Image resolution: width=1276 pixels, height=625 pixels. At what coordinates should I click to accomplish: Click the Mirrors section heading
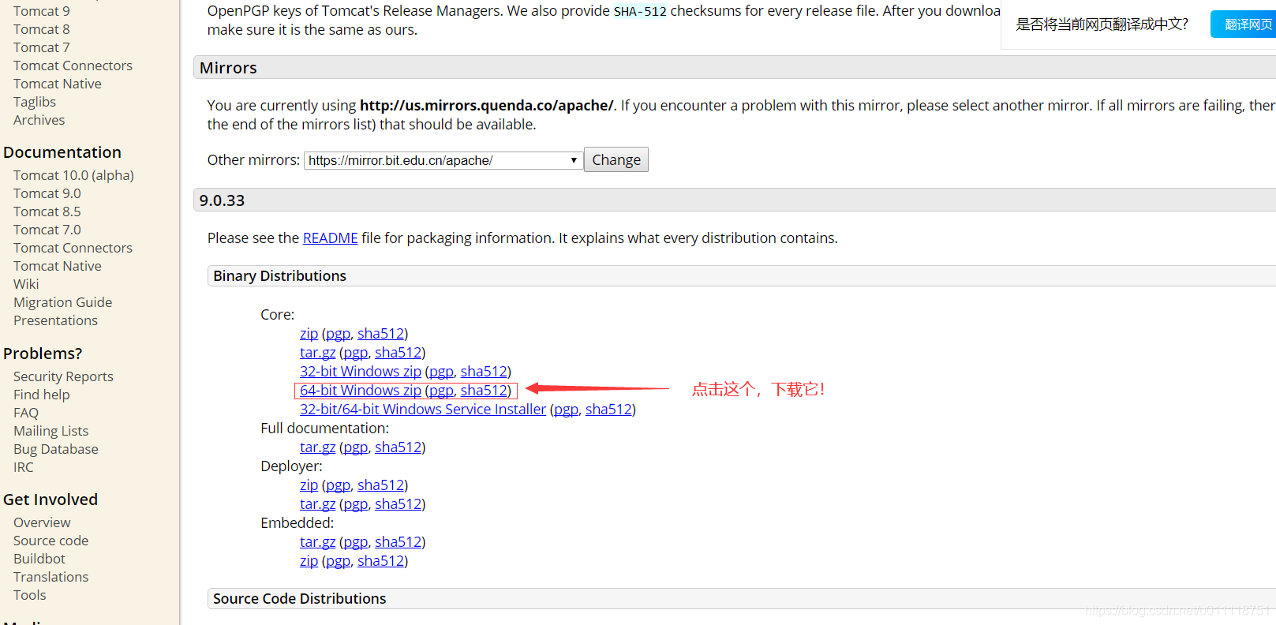(x=228, y=68)
